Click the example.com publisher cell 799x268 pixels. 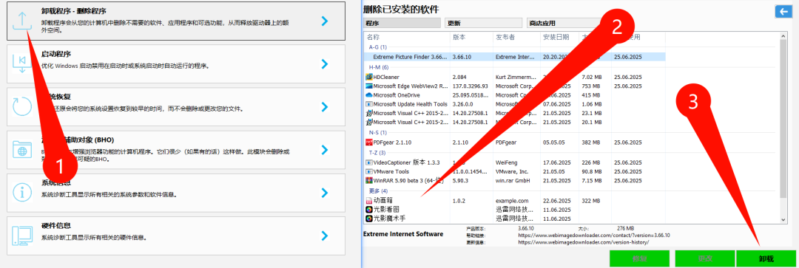512,201
